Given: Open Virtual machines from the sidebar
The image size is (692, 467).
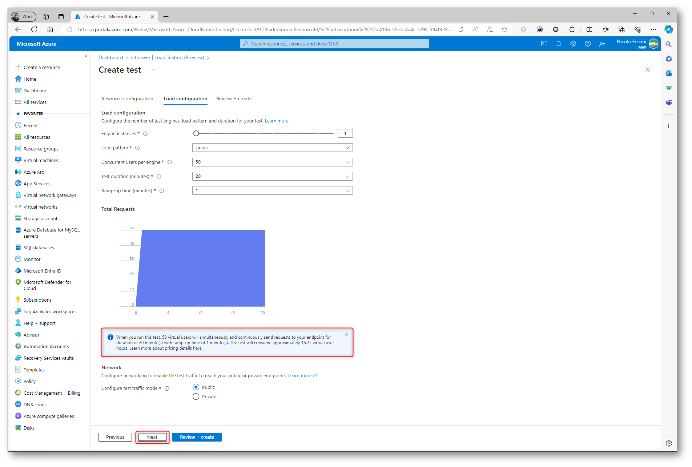Looking at the screenshot, I should click(41, 160).
